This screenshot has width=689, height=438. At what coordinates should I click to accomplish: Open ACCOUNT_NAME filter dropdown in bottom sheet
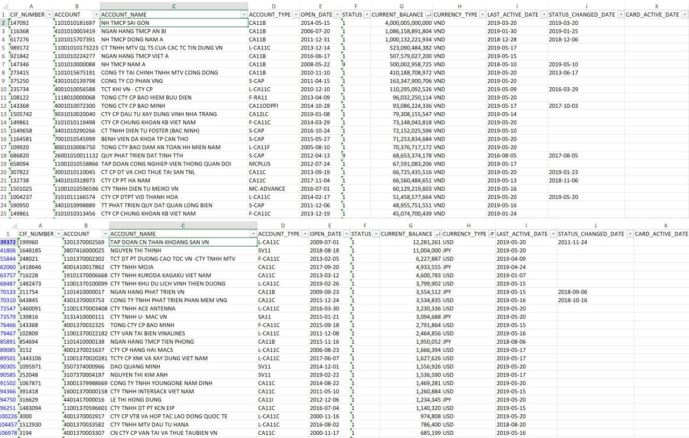(x=253, y=234)
